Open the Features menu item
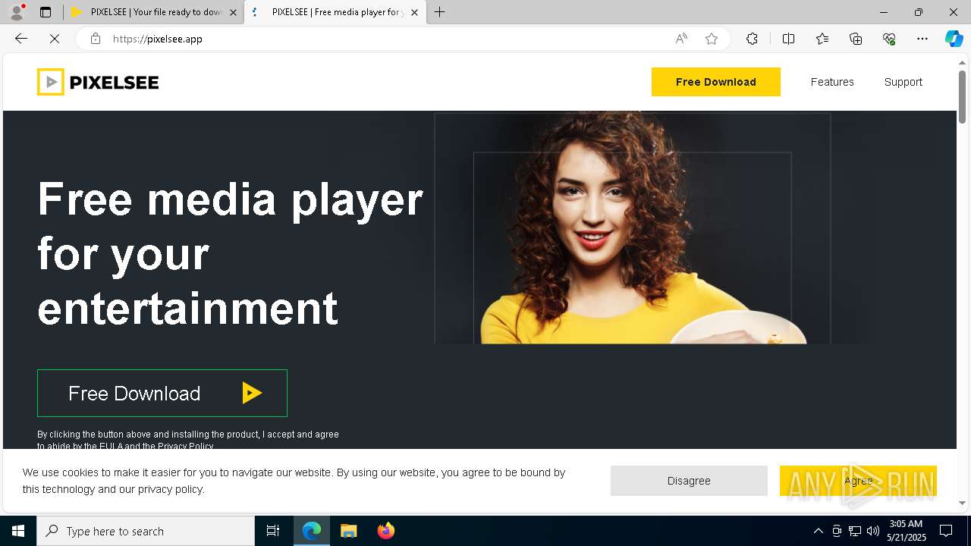Viewport: 971px width, 546px height. tap(832, 82)
